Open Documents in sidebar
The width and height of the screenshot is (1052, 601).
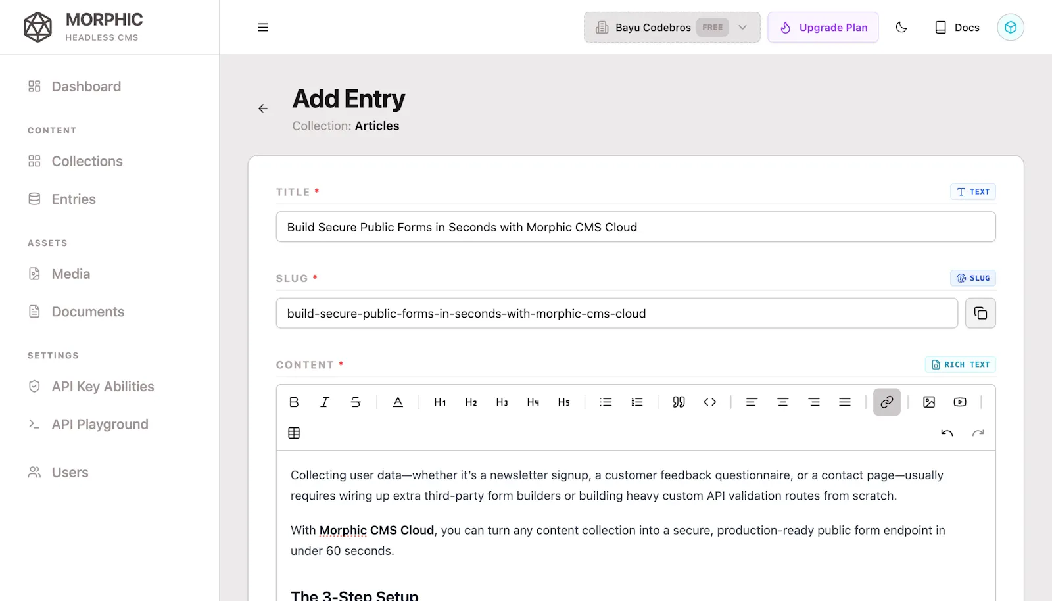[x=76, y=311]
